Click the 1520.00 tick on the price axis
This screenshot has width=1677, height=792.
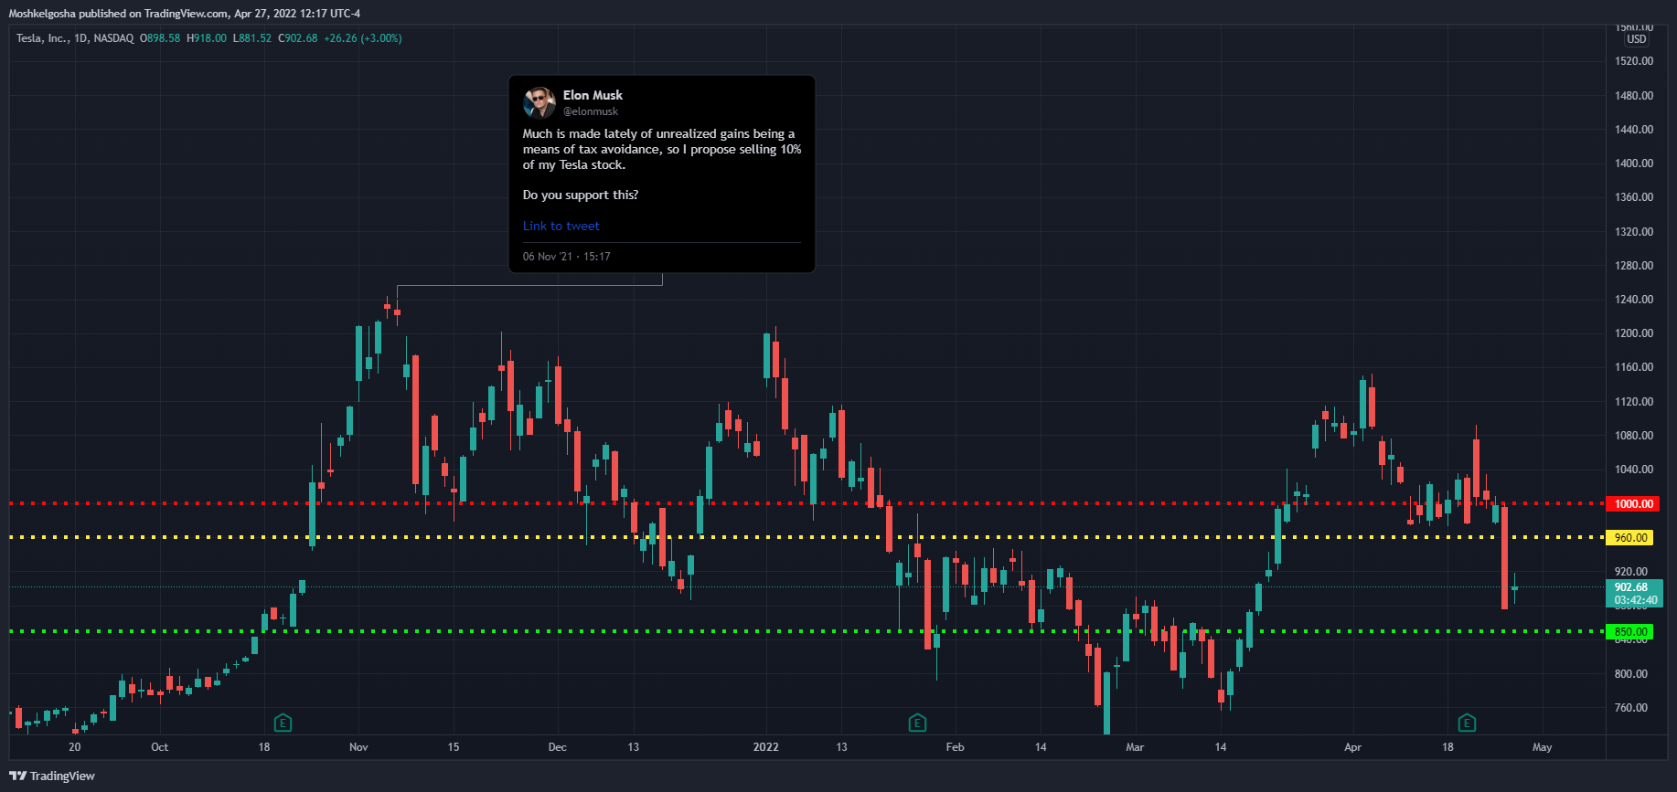(1634, 61)
